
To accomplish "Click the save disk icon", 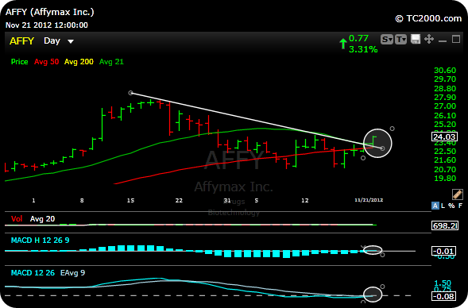I will tap(416, 39).
